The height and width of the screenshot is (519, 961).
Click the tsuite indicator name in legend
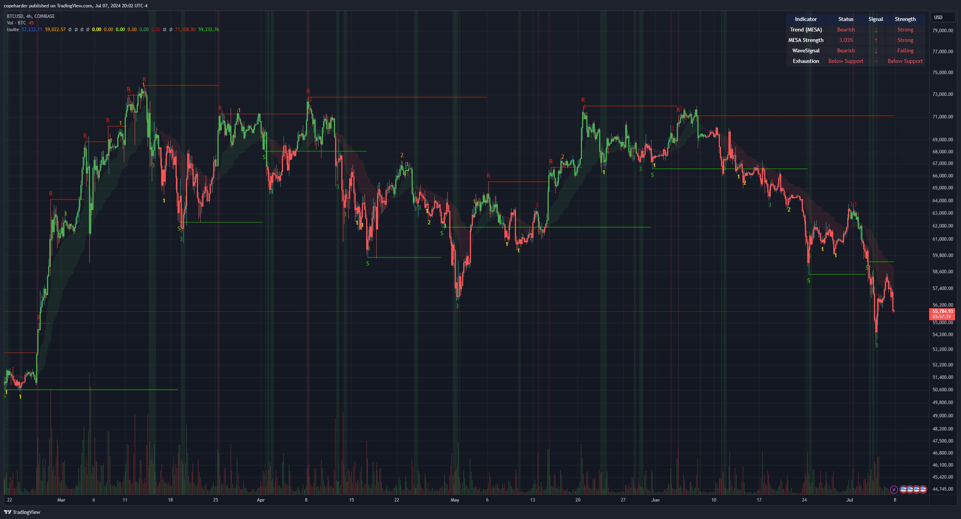click(x=13, y=30)
